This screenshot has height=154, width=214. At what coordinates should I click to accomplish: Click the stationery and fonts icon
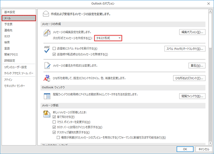(x=46, y=78)
